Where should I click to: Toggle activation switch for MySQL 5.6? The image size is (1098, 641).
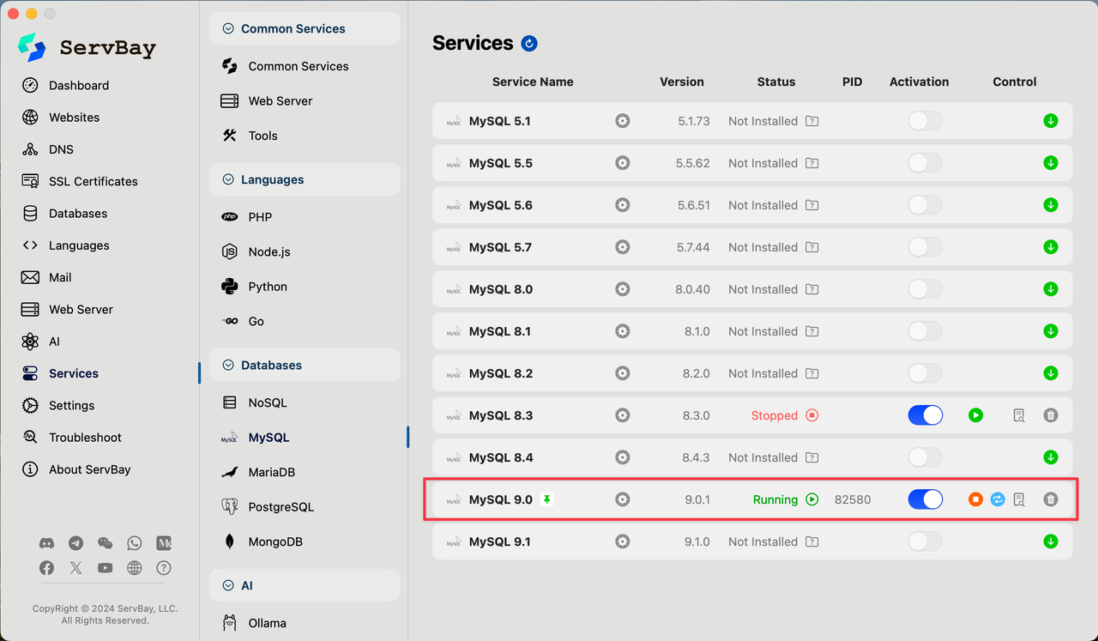[926, 205]
